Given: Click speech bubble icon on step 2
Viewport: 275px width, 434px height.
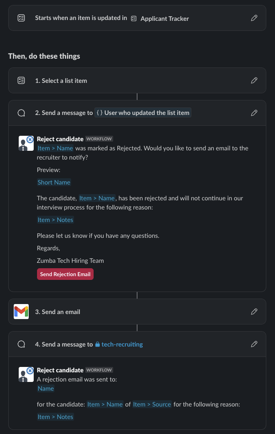Looking at the screenshot, I should tap(21, 113).
